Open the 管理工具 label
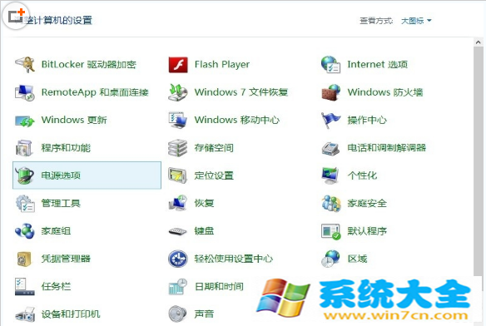 coord(61,203)
